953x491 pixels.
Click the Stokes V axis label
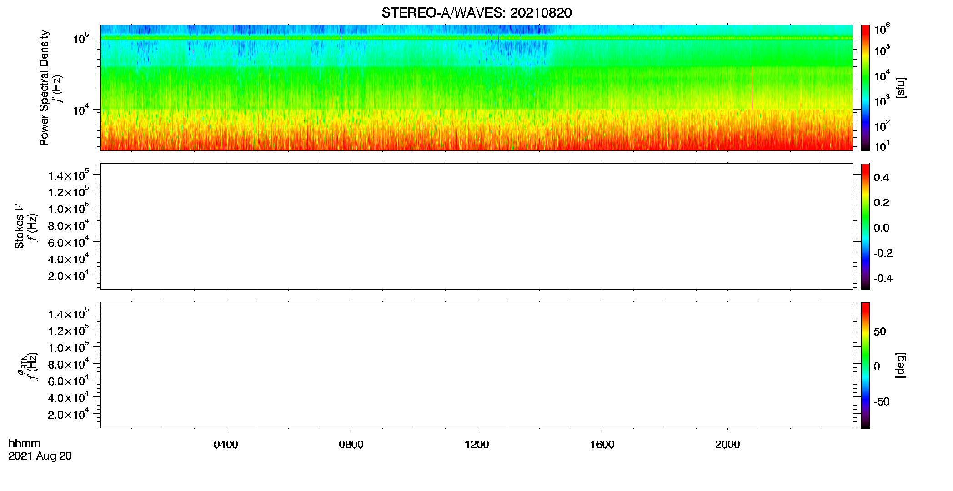pyautogui.click(x=19, y=226)
